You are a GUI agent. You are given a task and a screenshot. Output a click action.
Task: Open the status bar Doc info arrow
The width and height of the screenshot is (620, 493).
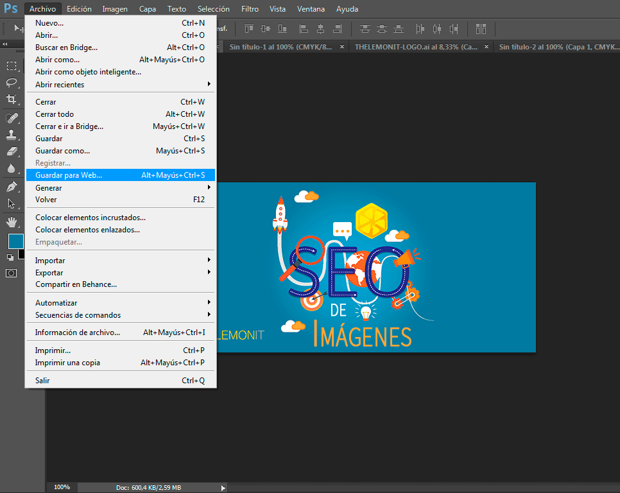[x=223, y=488]
